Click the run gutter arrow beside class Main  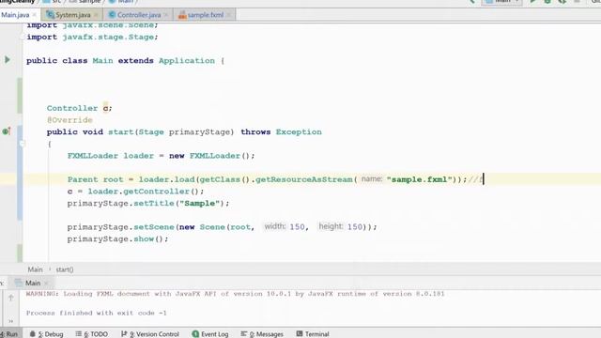(x=8, y=60)
